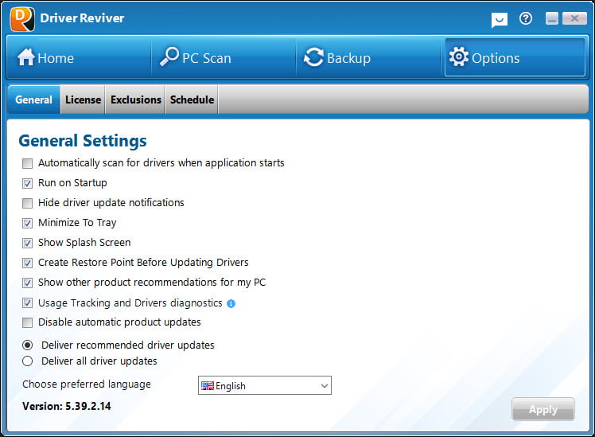Click the Driver Reviver logo icon
595x437 pixels.
pyautogui.click(x=22, y=18)
